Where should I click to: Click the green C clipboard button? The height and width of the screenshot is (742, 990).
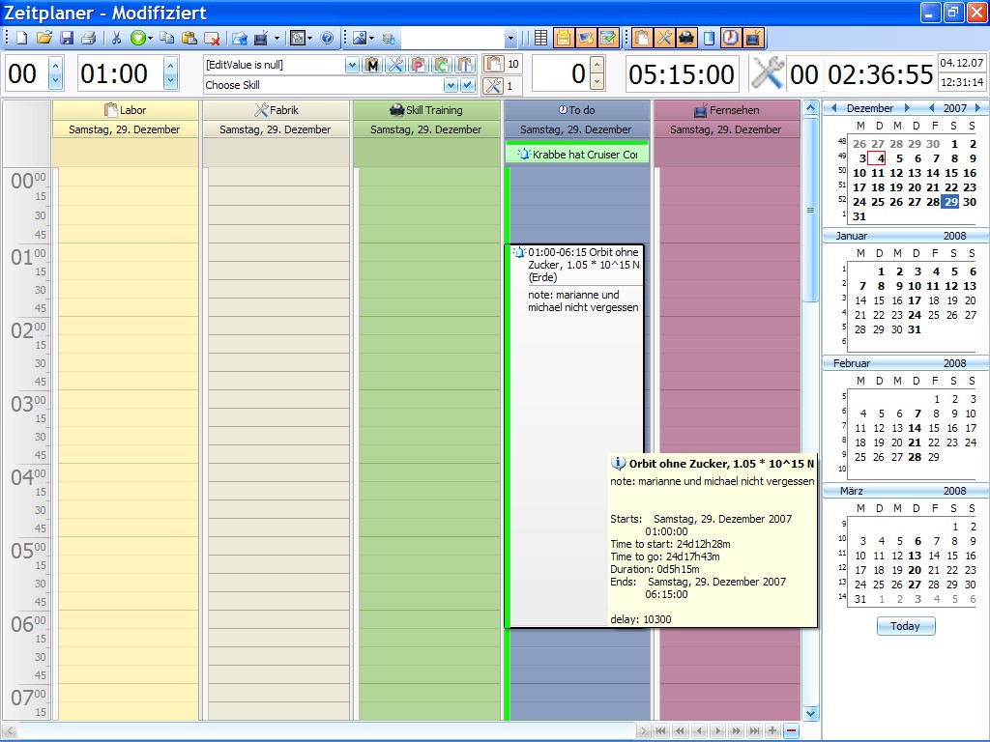pyautogui.click(x=441, y=65)
